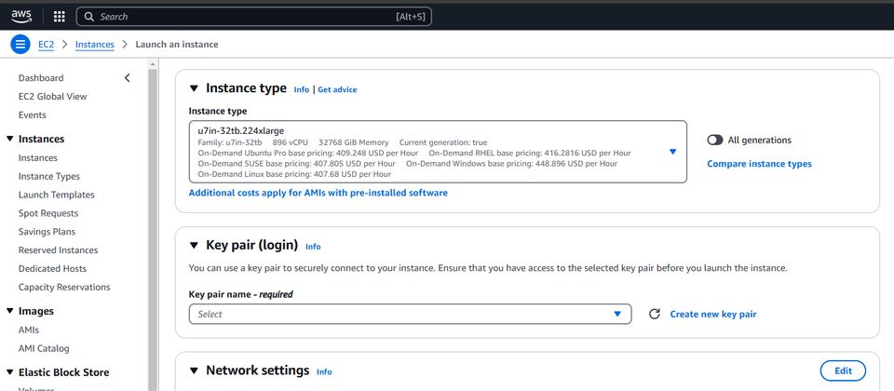
Task: Click Get advice link
Action: [337, 89]
